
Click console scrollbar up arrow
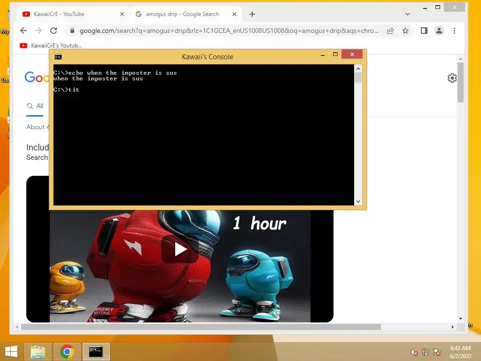tap(358, 69)
